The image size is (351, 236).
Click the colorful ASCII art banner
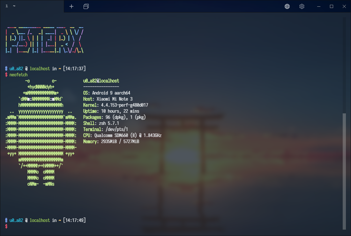(45, 40)
